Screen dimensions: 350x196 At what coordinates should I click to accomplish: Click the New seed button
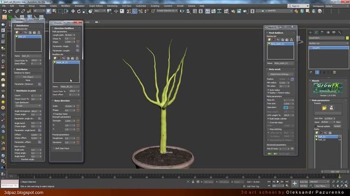[338, 122]
